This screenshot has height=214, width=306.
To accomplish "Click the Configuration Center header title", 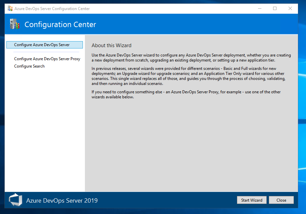I will (x=60, y=24).
